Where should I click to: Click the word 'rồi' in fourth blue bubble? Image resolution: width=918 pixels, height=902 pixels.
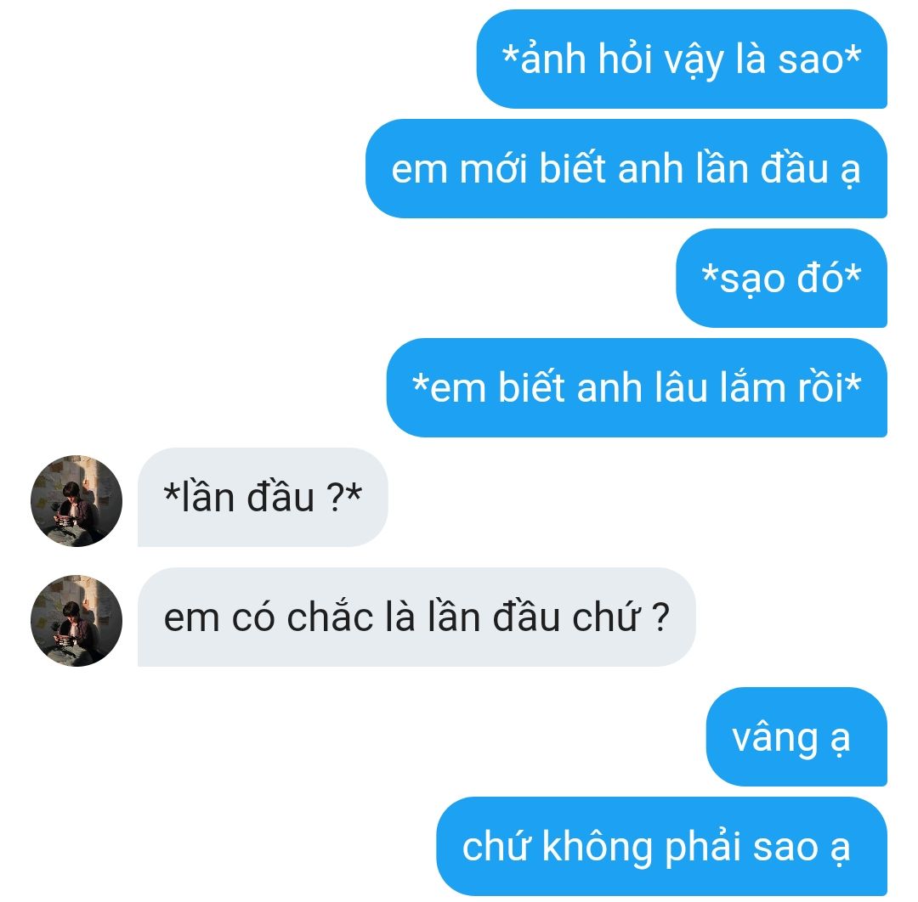coord(821,387)
